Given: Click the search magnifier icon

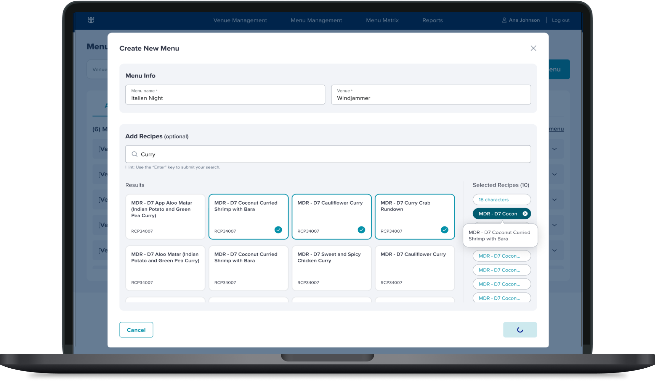Looking at the screenshot, I should click(134, 154).
